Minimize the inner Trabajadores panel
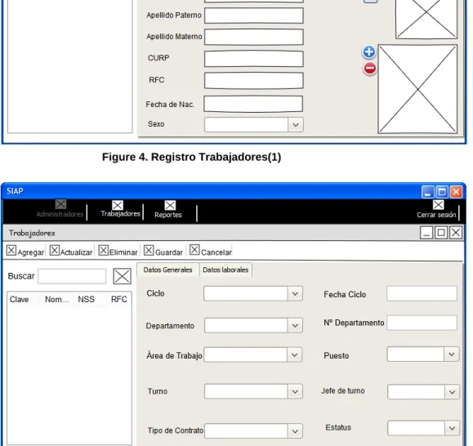 tap(426, 233)
